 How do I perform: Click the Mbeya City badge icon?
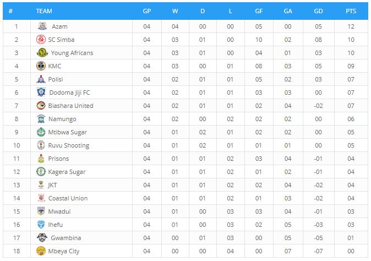tap(41, 251)
